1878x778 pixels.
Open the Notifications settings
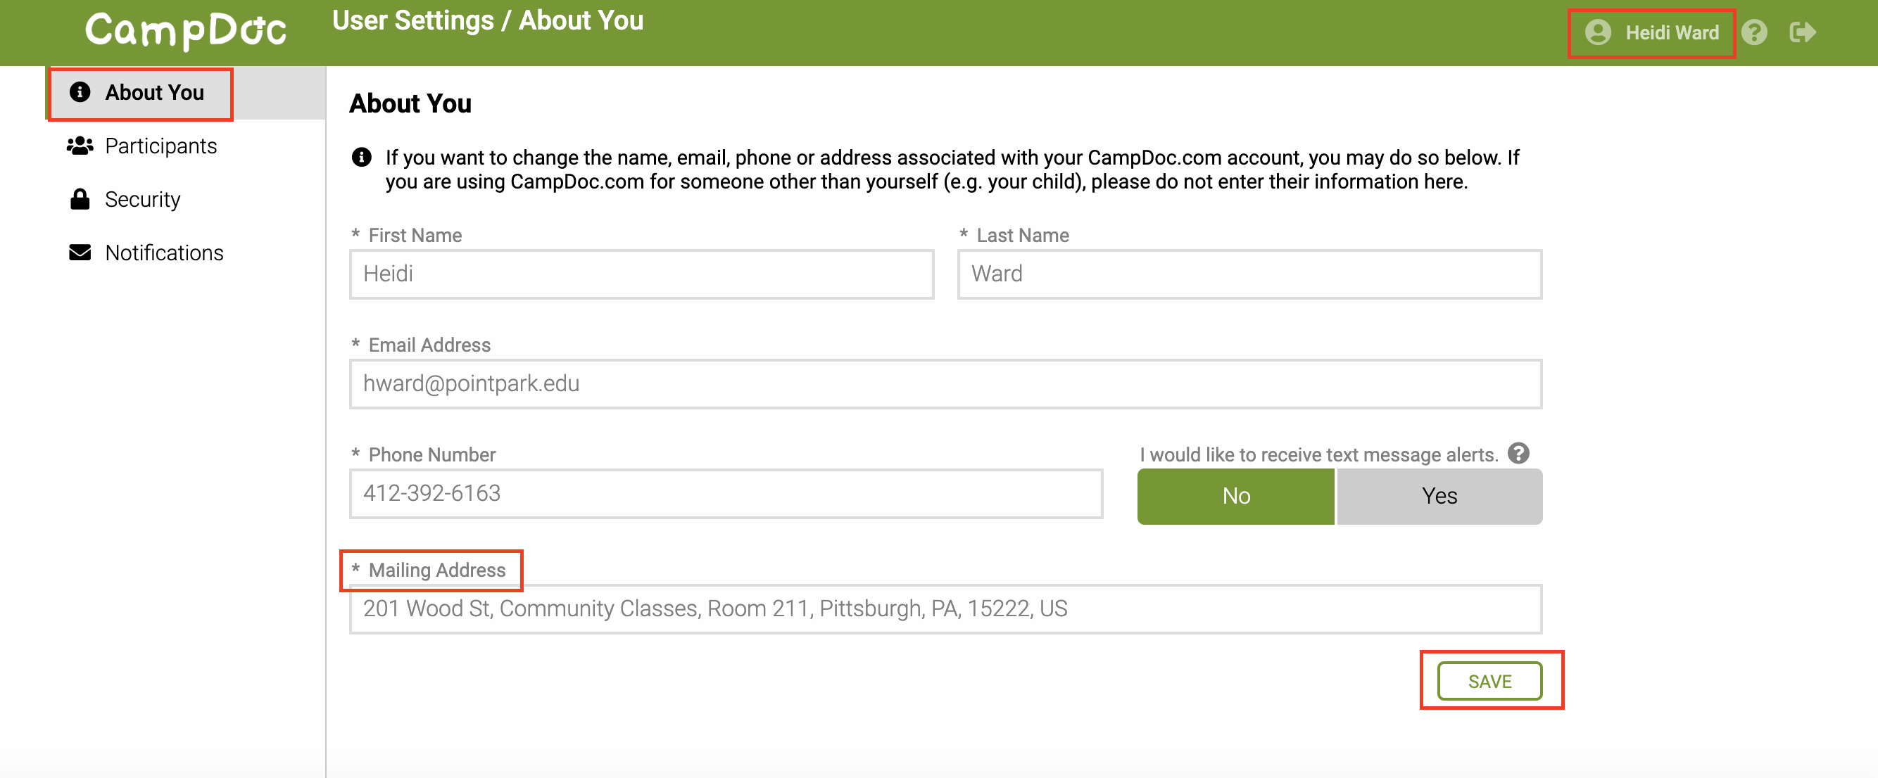pos(165,253)
